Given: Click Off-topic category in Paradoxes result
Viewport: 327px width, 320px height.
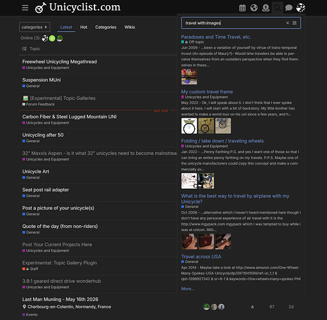Looking at the screenshot, I should (x=192, y=42).
